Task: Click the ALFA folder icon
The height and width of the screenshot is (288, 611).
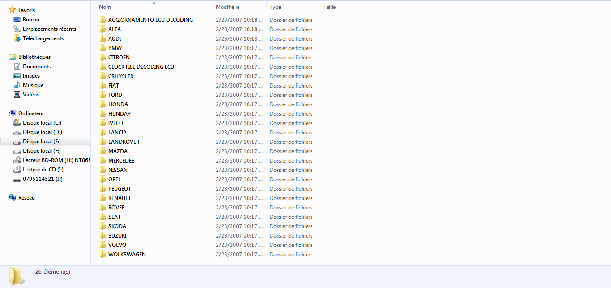Action: tap(103, 29)
